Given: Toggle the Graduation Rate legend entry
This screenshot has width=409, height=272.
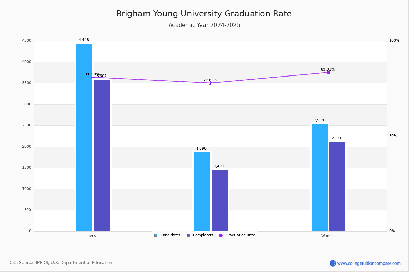Looking at the screenshot, I should [x=237, y=235].
